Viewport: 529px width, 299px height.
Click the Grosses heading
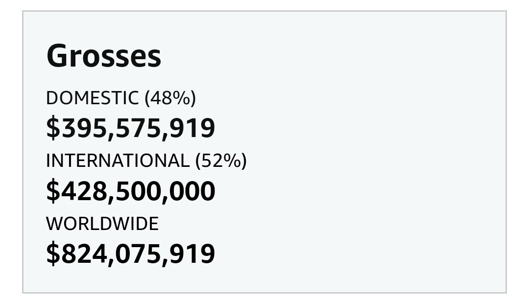point(104,56)
